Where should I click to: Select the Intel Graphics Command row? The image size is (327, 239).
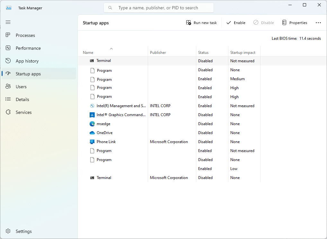(x=169, y=115)
